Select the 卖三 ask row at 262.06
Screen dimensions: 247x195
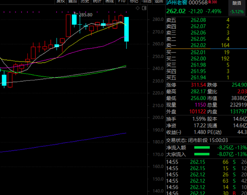207,33
